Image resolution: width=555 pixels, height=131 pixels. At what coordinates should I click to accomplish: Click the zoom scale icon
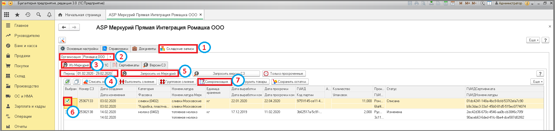pos(482,3)
